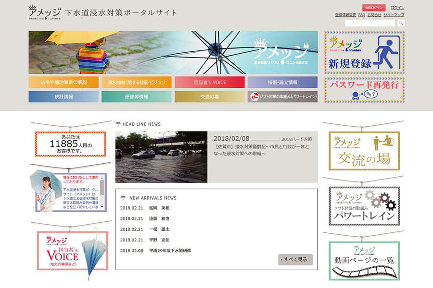Click the 交流の場 hanging sidebar banner
433x288 pixels.
[364, 151]
